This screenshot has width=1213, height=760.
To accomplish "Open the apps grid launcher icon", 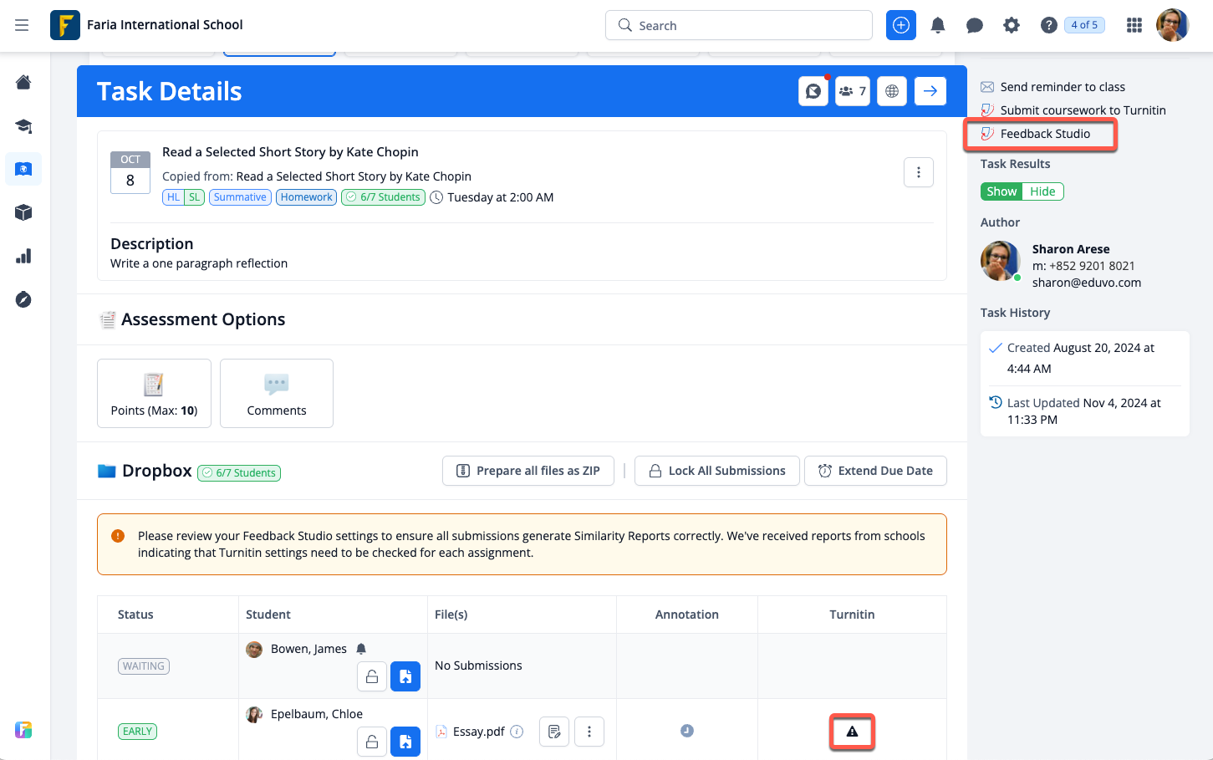I will (x=1134, y=25).
